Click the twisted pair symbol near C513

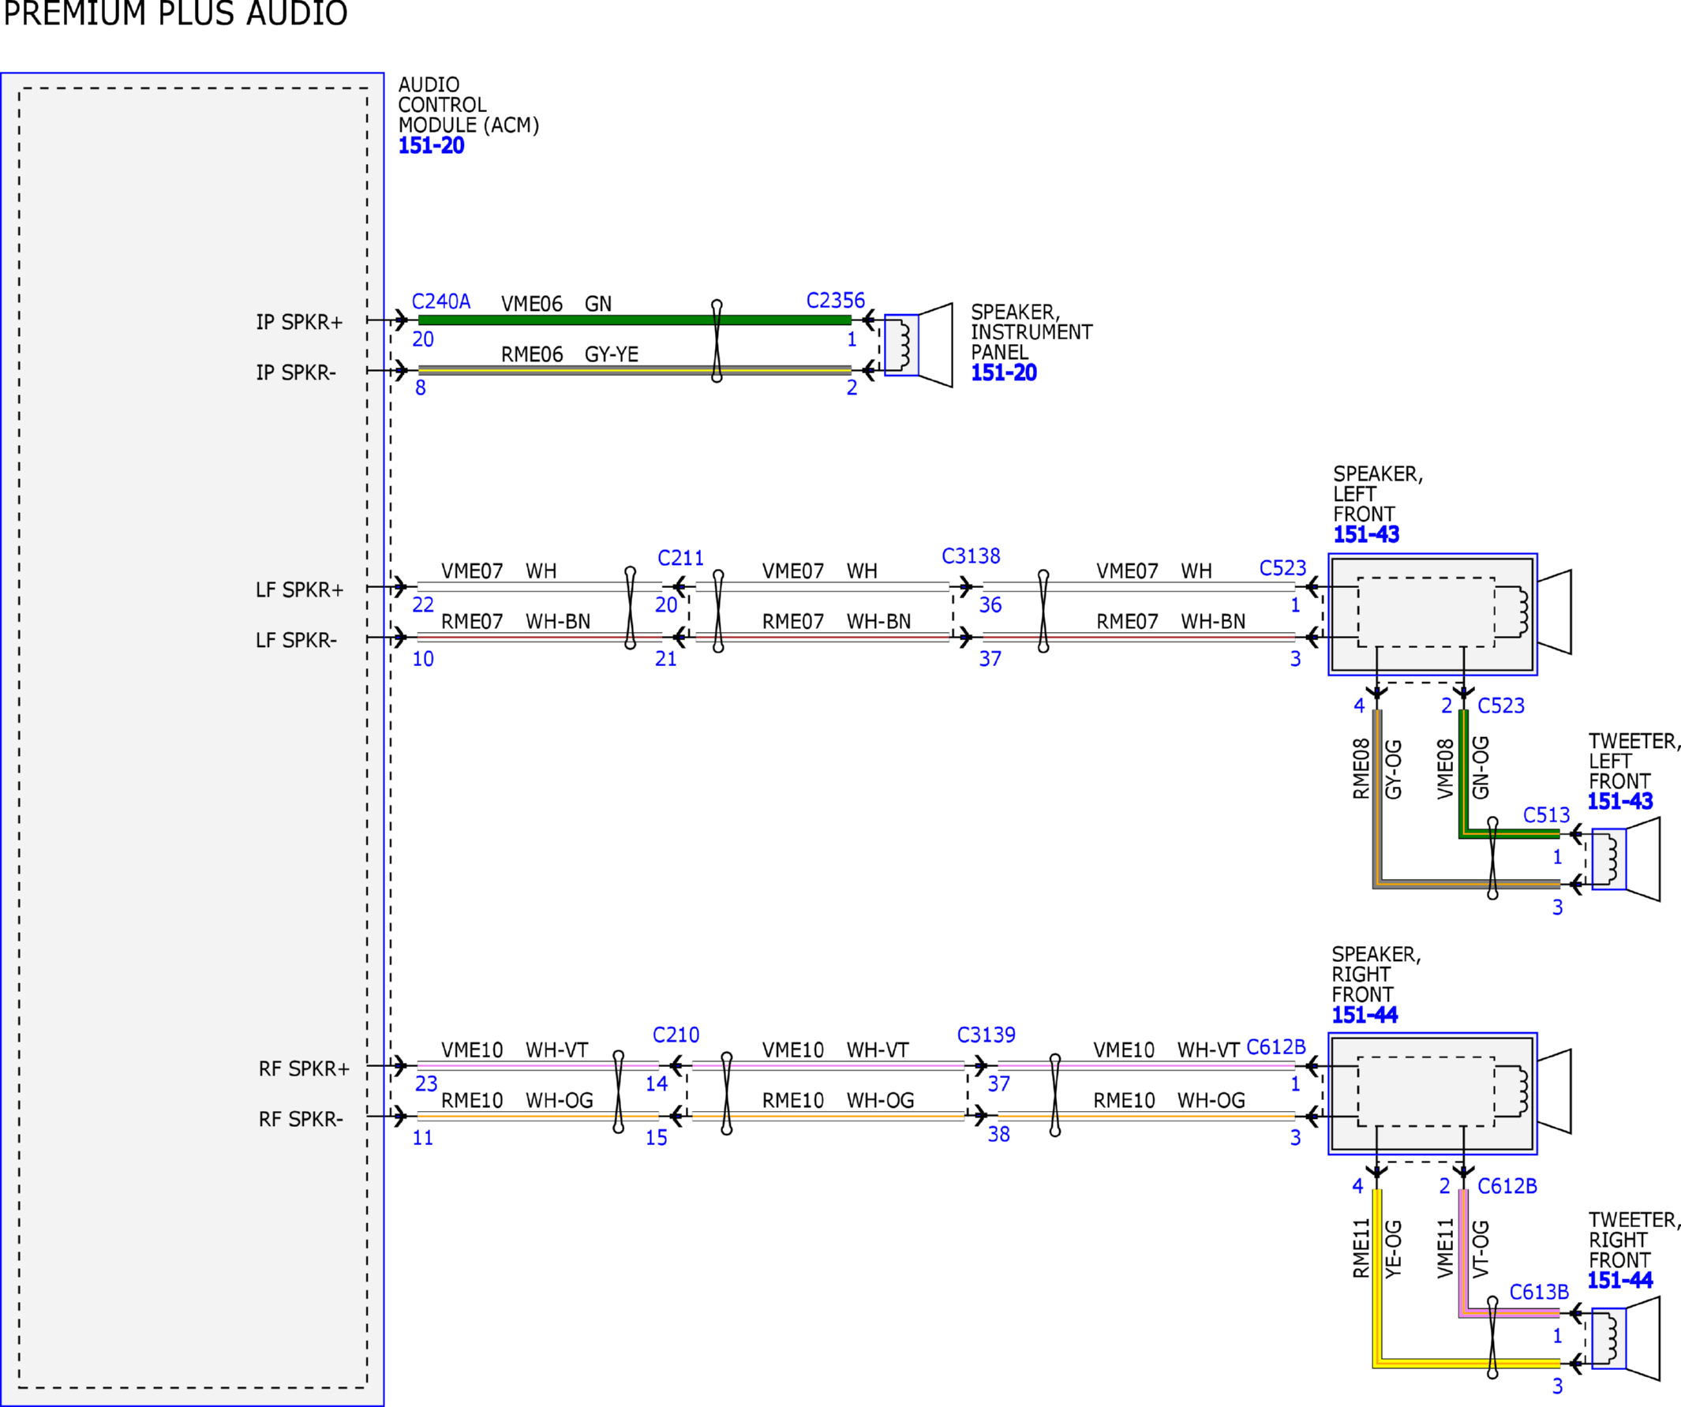(1492, 858)
